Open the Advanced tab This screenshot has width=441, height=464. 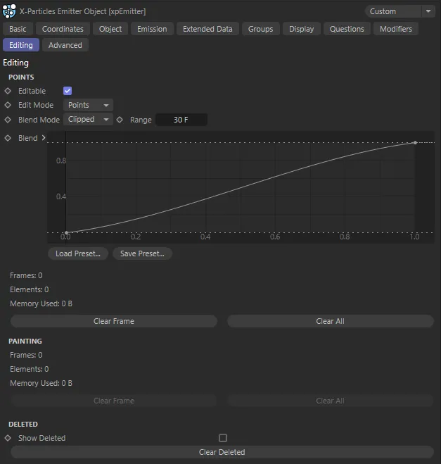click(65, 45)
